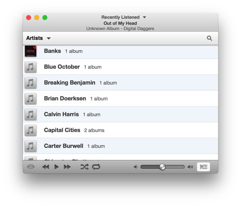Click the Banks album artwork thumbnail
Image resolution: width=241 pixels, height=206 pixels.
coord(31,51)
